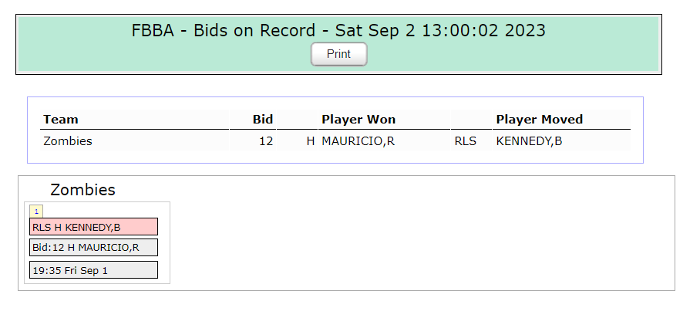Viewport: 700px width, 318px height.
Task: Select the pink RLS H KENNEDY,B box
Action: click(x=93, y=227)
